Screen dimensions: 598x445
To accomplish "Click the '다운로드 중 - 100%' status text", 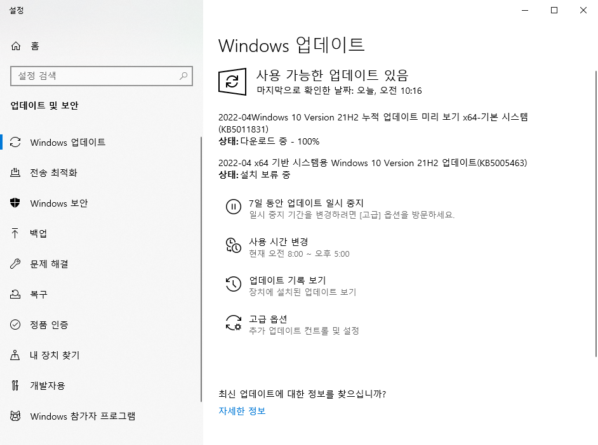I will (x=280, y=141).
